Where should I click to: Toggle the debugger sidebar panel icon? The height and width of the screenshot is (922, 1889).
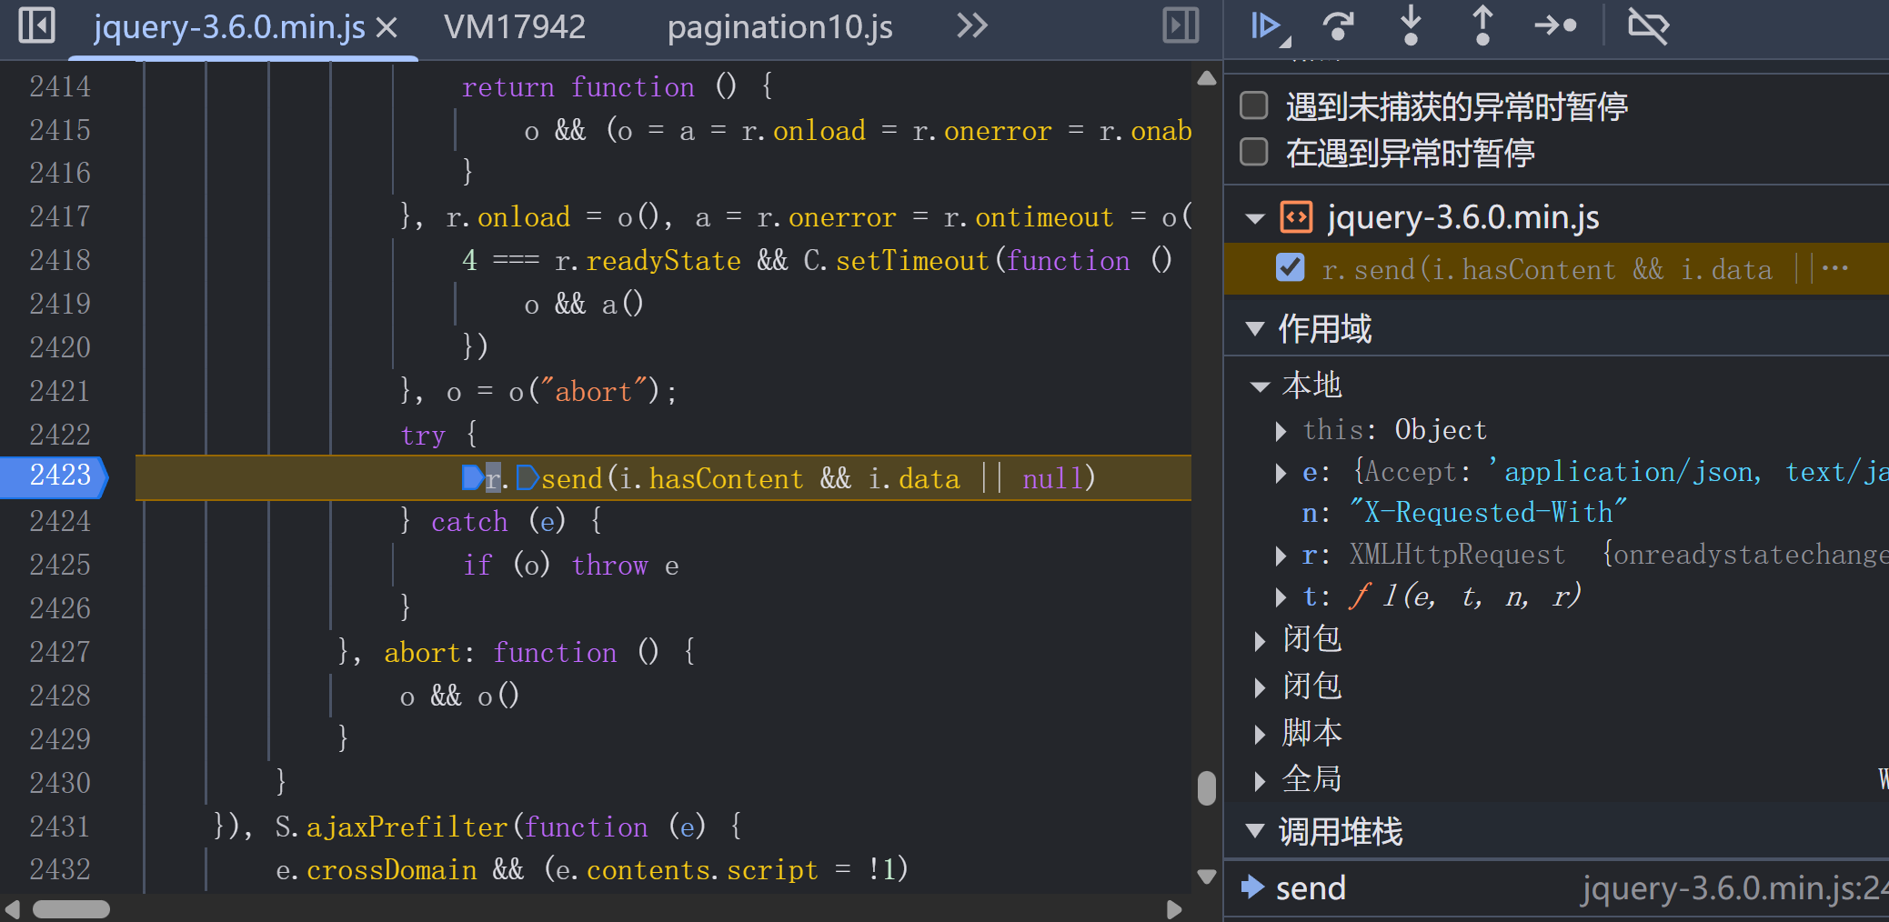[x=1181, y=25]
